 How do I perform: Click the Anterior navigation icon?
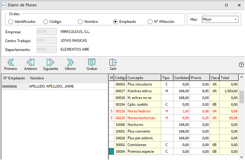tap(31, 62)
